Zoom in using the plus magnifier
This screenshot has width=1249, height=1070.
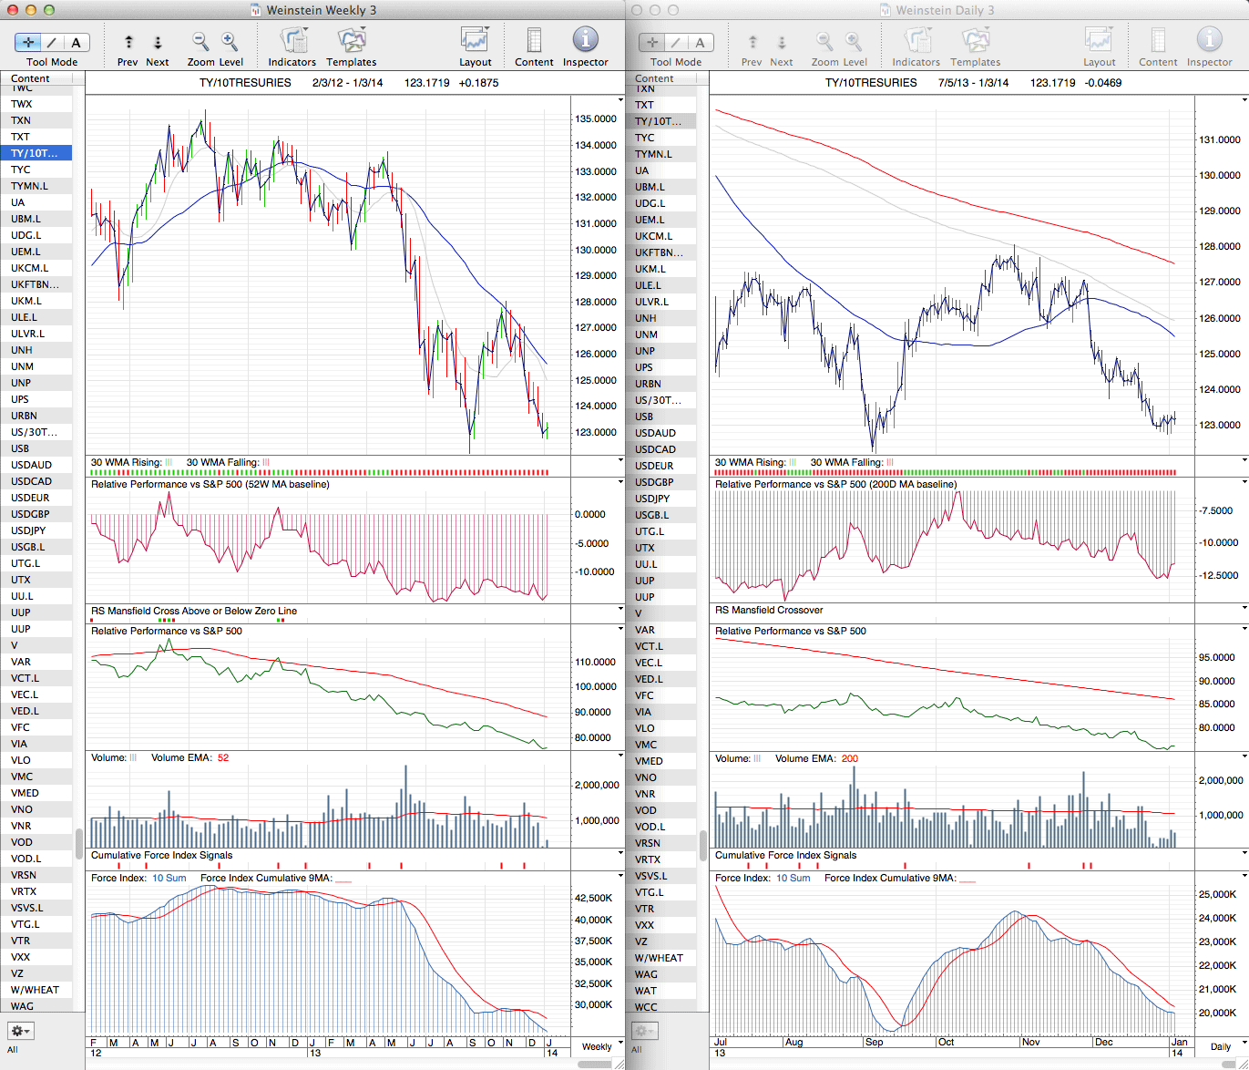click(230, 41)
